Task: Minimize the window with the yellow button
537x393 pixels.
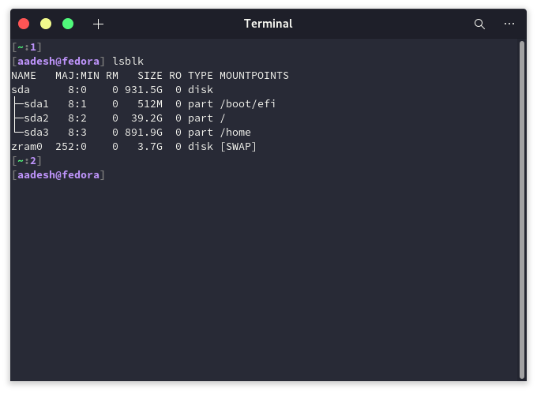Action: (x=46, y=24)
